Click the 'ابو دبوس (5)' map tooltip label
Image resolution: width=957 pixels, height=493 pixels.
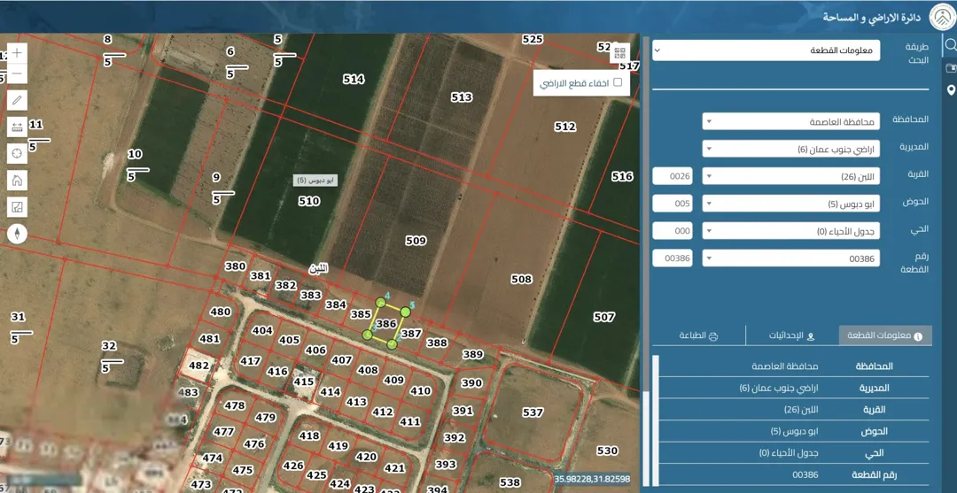tap(315, 181)
